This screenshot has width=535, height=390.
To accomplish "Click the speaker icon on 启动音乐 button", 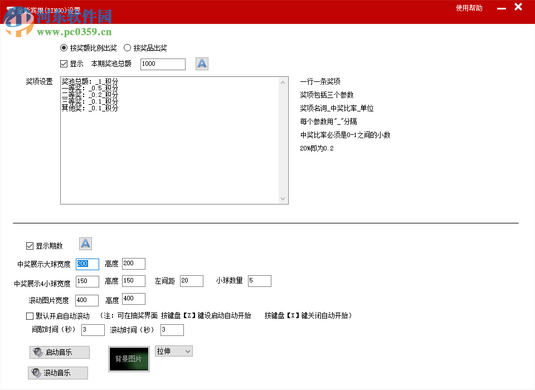I will tap(38, 352).
